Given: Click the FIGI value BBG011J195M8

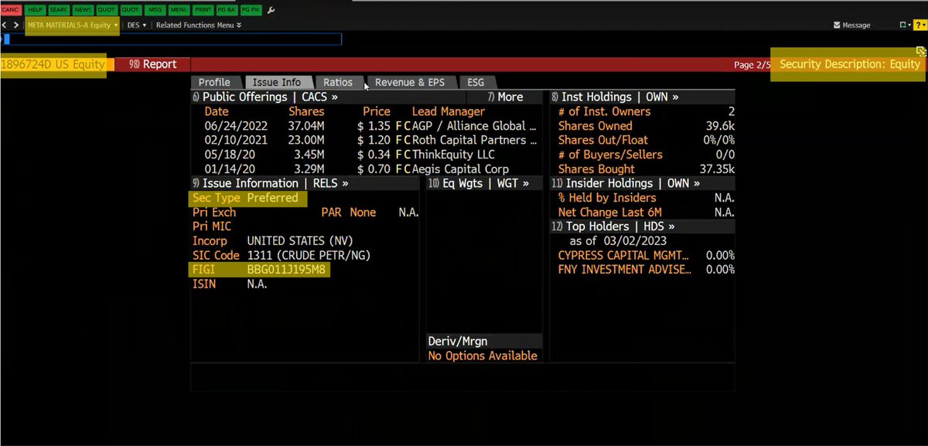Looking at the screenshot, I should click(288, 270).
